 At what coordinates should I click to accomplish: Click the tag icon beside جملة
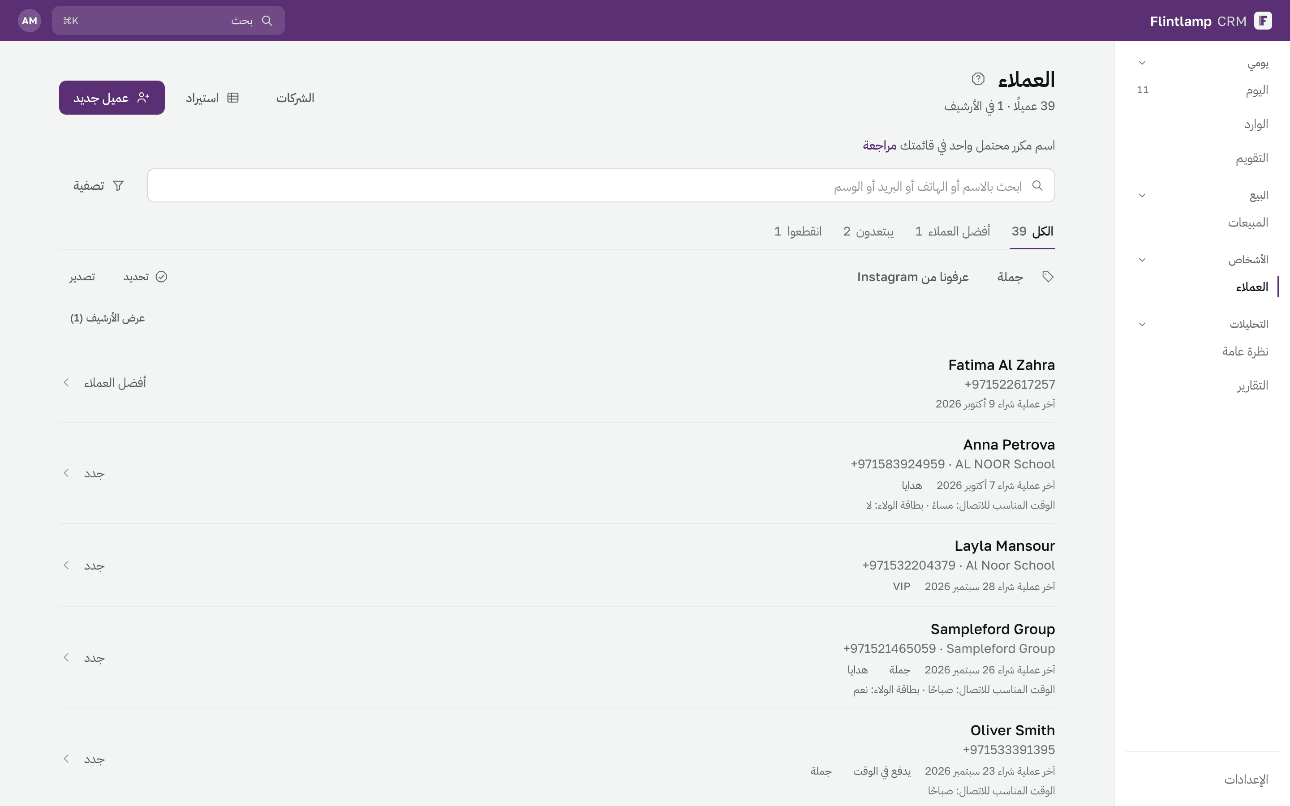(x=1048, y=277)
